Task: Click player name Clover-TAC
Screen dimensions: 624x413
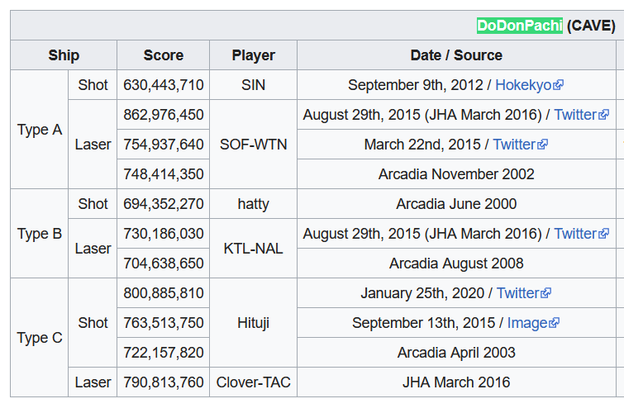Action: pos(253,382)
